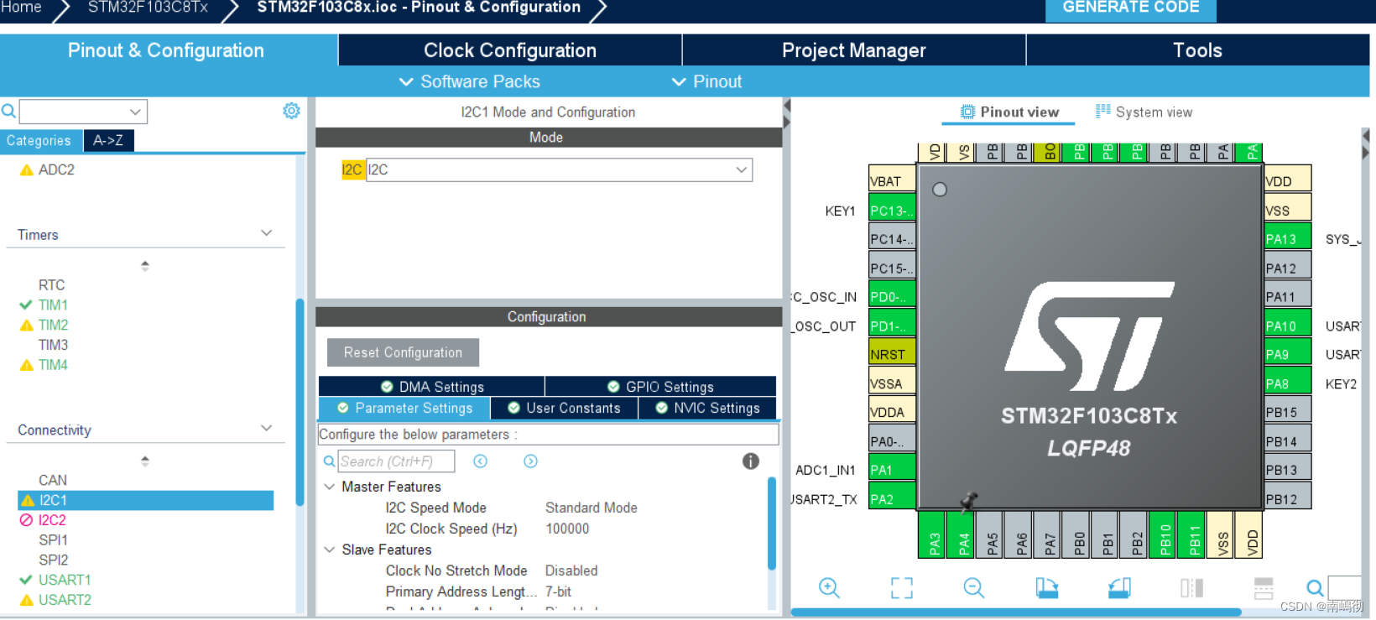1376x620 pixels.
Task: Open the DMA Settings tab
Action: pyautogui.click(x=432, y=386)
